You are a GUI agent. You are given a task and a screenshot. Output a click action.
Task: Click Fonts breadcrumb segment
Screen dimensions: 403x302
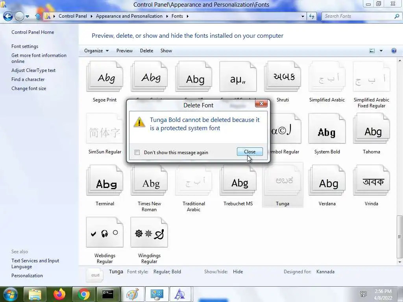click(177, 16)
